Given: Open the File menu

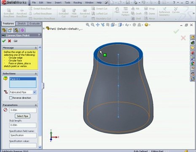Looking at the screenshot, I should point(34,3).
